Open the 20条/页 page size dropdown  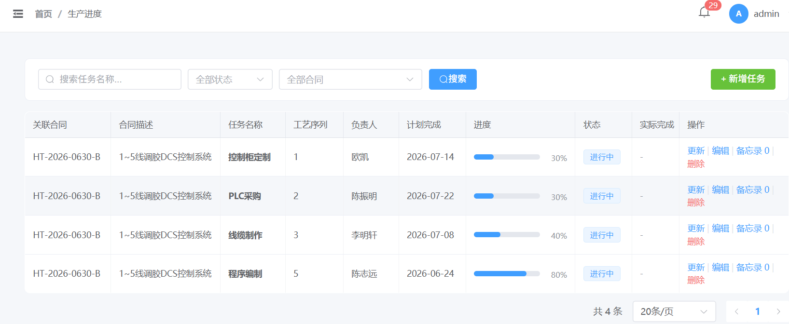(674, 311)
